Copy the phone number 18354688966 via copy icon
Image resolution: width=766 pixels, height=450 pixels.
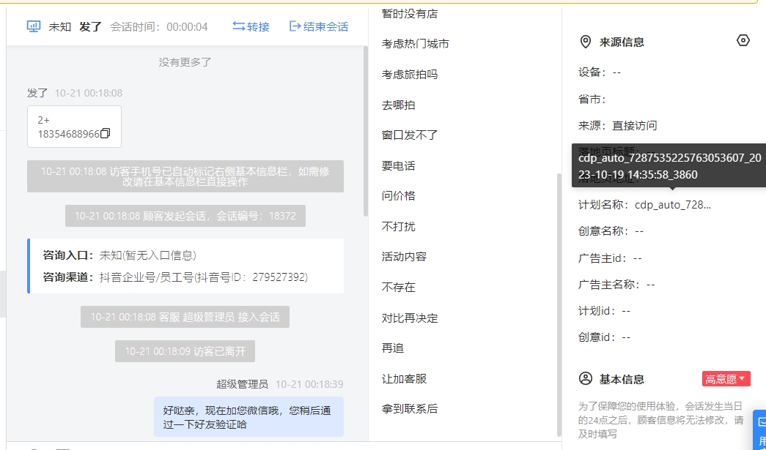(x=106, y=134)
